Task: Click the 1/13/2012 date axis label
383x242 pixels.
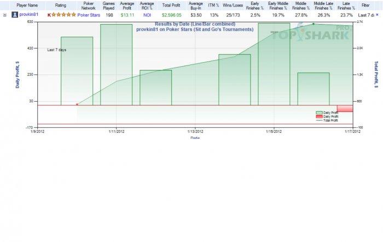Action: click(195, 132)
